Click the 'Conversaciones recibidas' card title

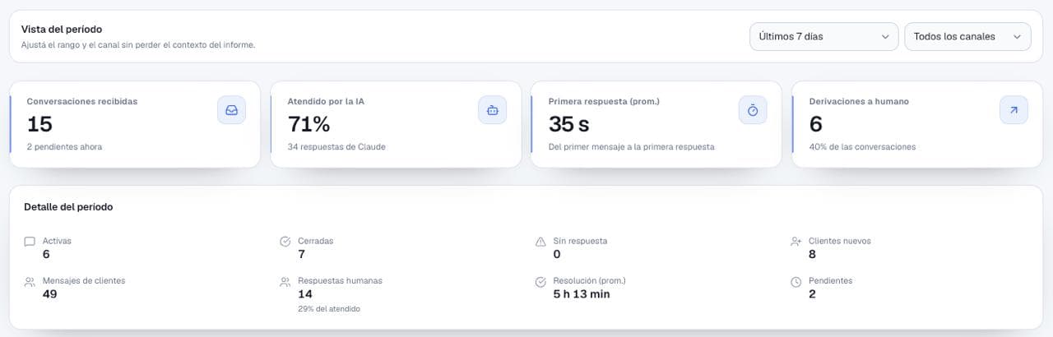point(82,102)
